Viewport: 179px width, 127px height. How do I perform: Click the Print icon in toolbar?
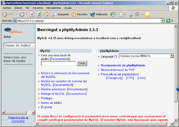click(130, 14)
